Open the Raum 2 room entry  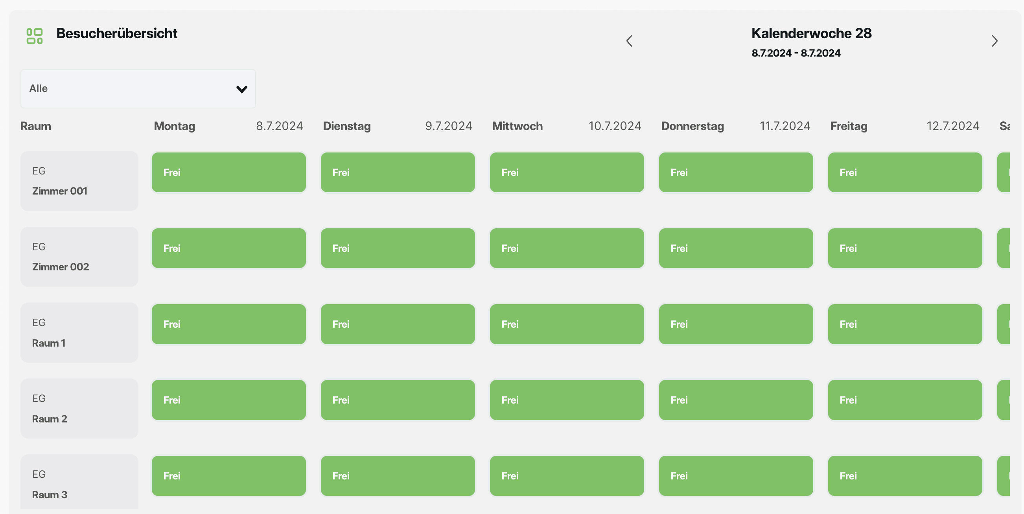click(79, 408)
